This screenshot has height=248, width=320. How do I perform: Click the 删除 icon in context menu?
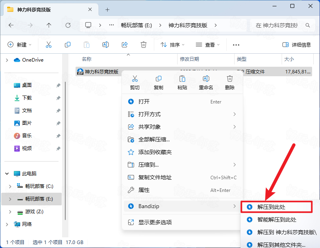pos(229,79)
